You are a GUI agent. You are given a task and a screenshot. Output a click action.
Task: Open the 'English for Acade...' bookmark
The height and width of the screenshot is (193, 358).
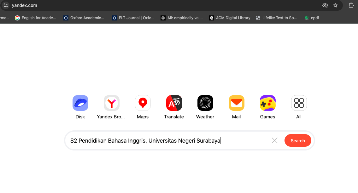tap(35, 18)
